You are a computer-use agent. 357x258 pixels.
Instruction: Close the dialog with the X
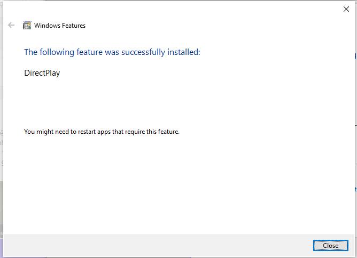pos(345,9)
